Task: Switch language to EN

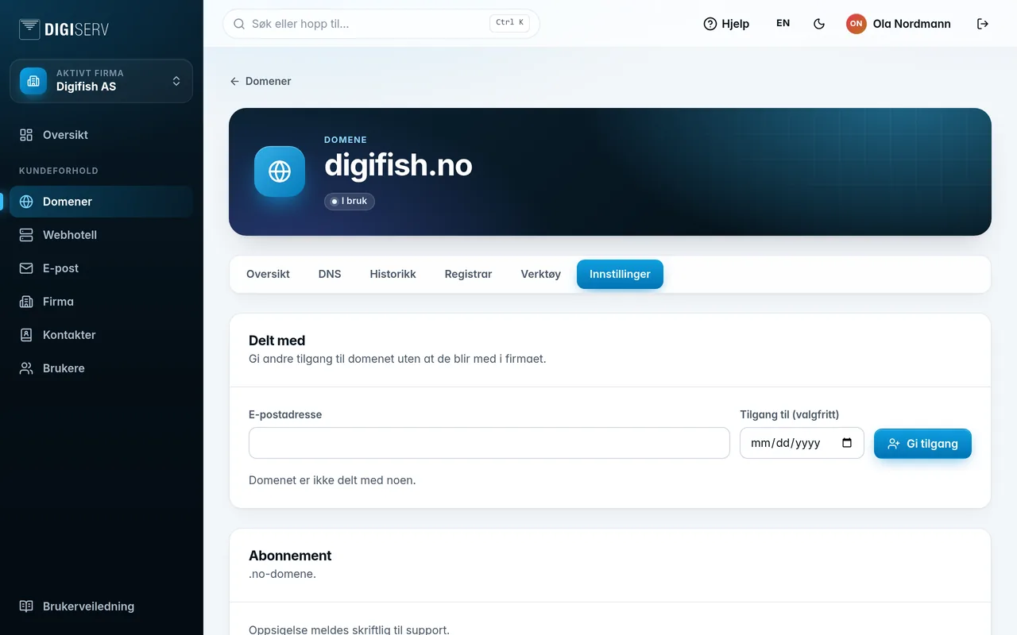Action: pyautogui.click(x=783, y=24)
